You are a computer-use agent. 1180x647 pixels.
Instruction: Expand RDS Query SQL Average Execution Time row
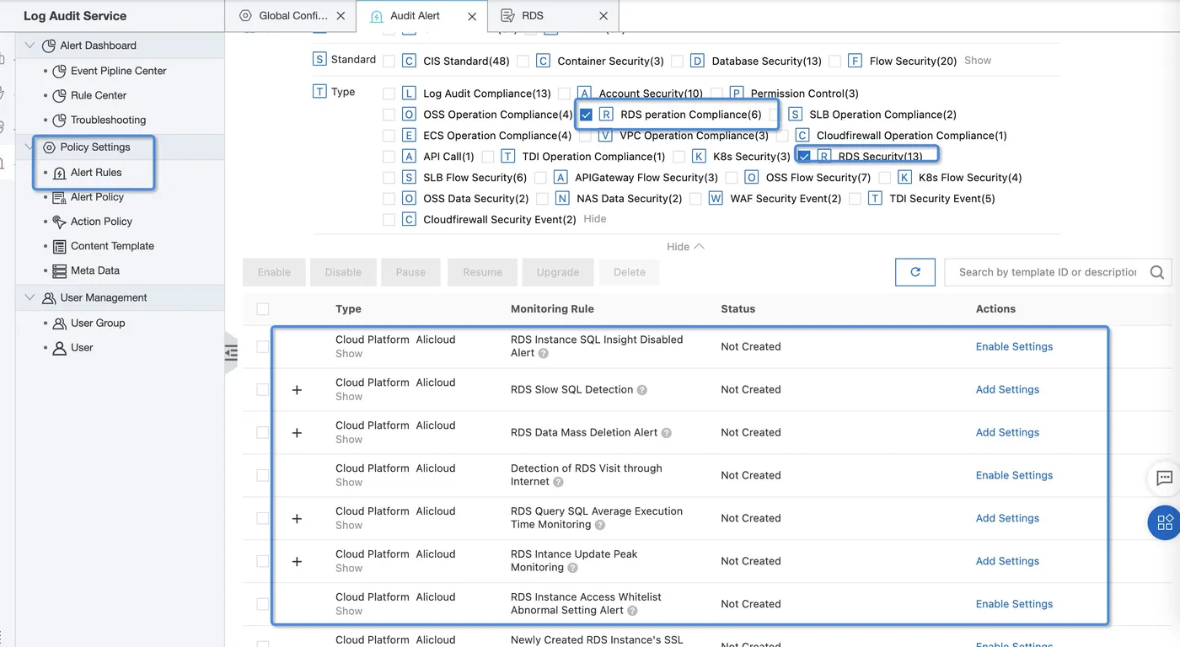pos(297,519)
